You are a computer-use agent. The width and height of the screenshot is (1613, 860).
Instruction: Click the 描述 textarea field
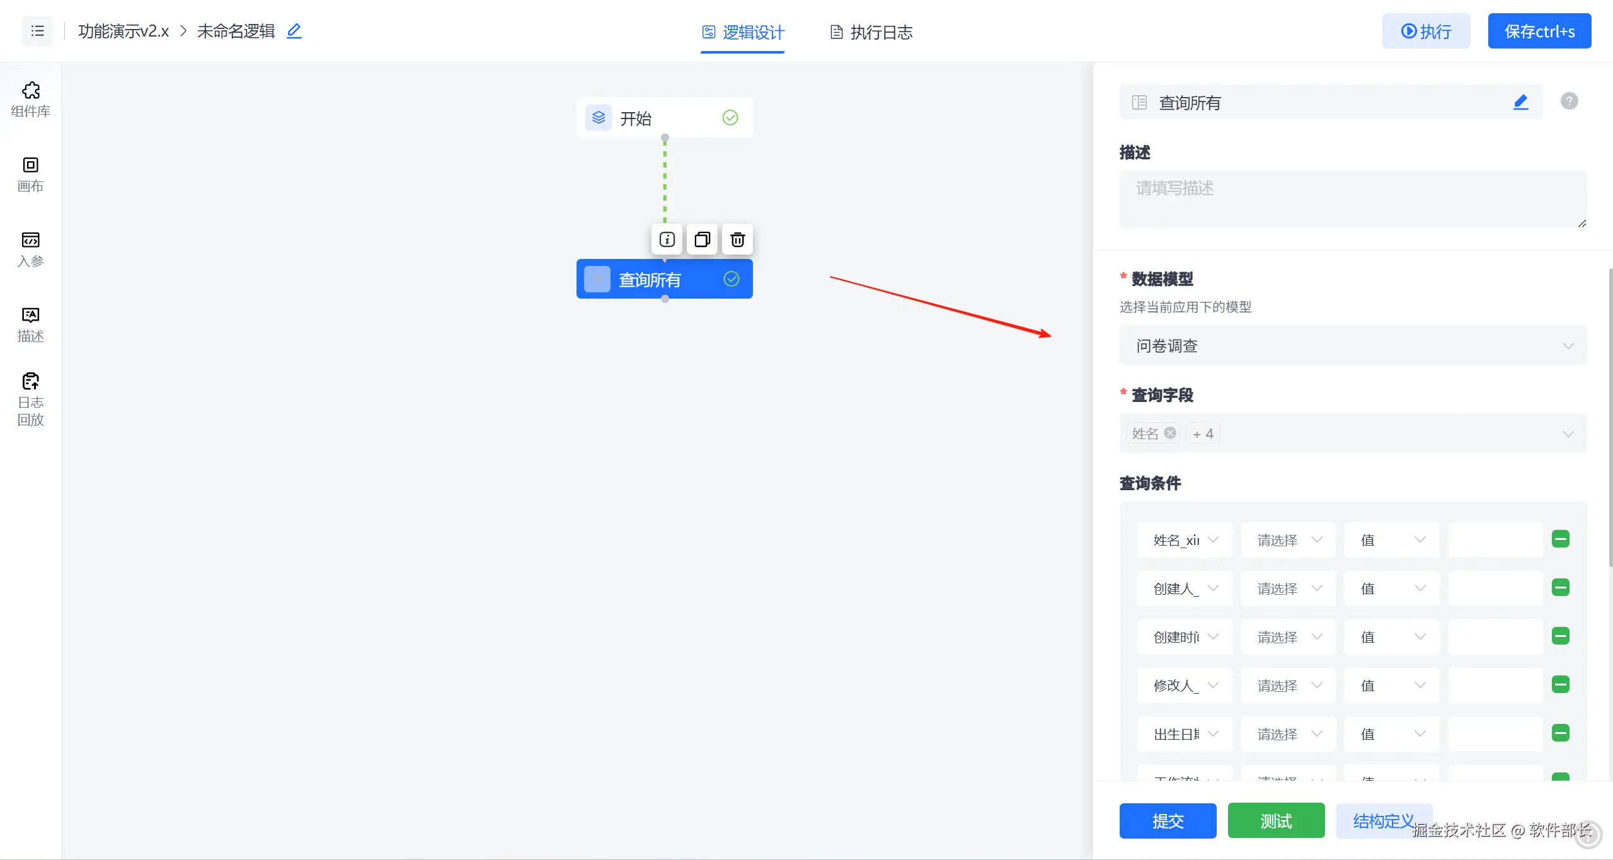click(1352, 198)
